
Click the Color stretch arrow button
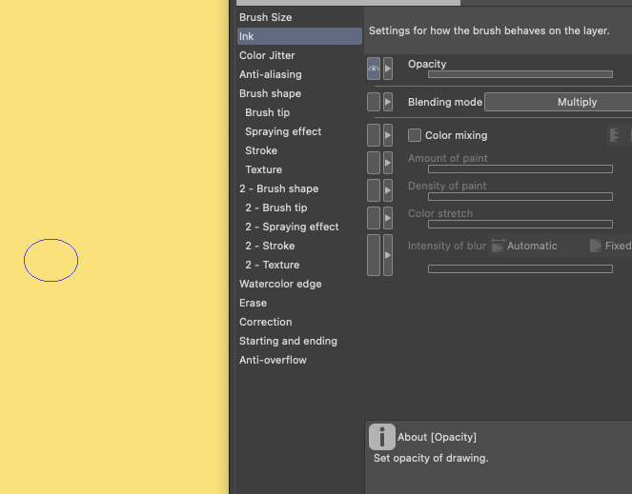pos(388,218)
